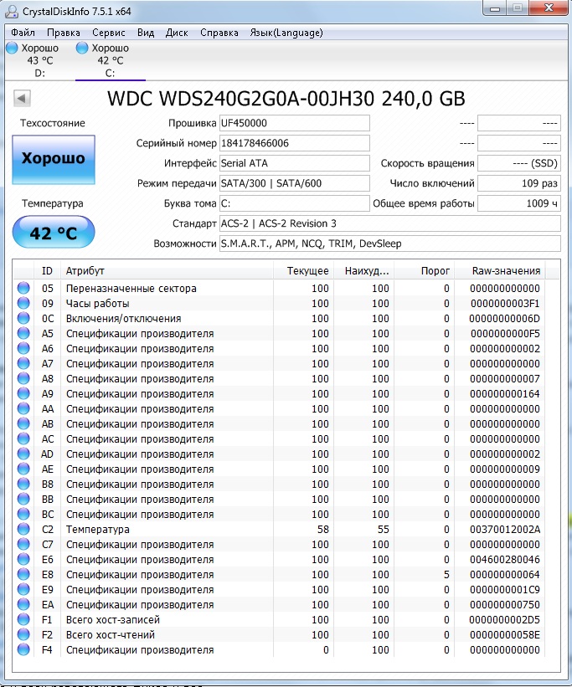
Task: Click the Порог column header
Action: [x=424, y=271]
